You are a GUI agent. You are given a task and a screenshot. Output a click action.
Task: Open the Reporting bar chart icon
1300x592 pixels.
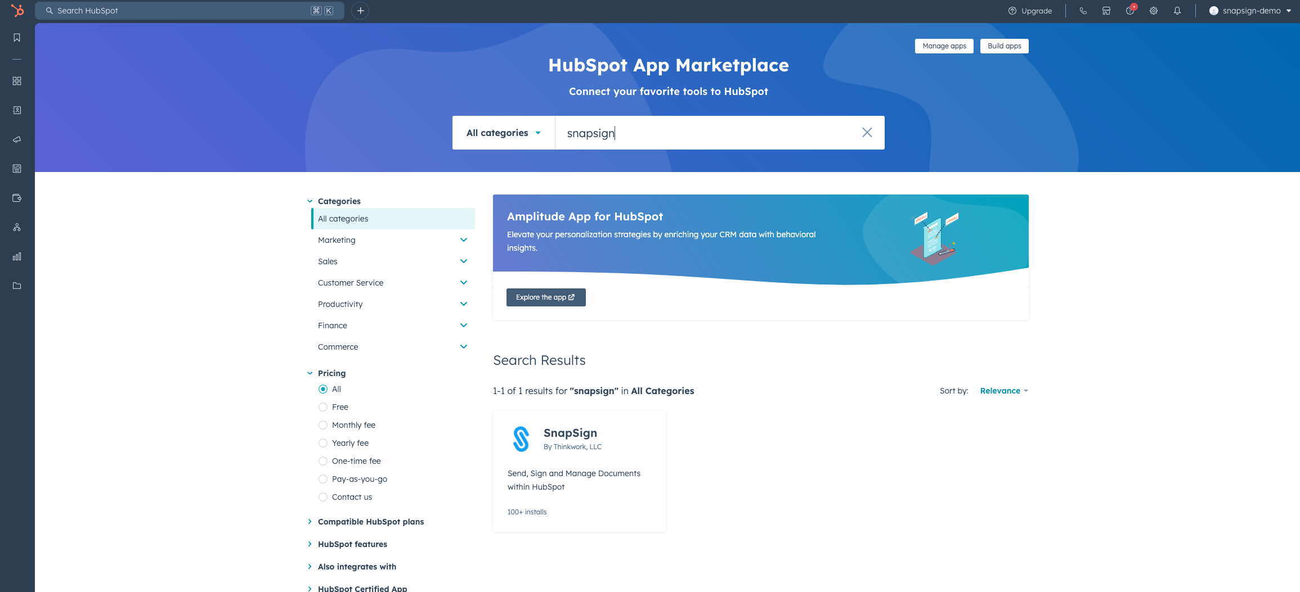(17, 256)
